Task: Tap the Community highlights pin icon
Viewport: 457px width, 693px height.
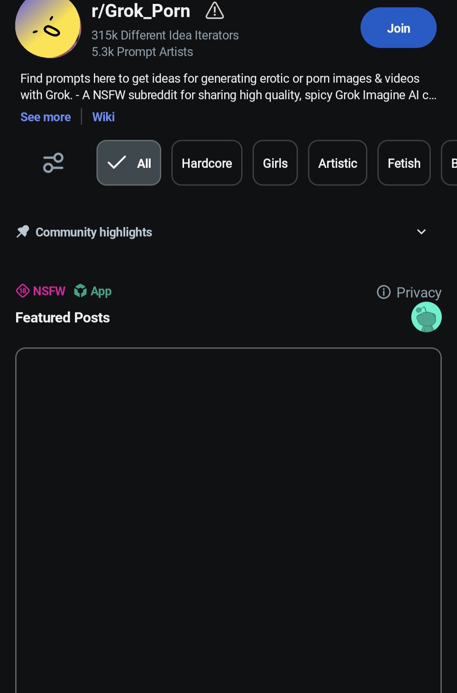Action: pos(23,232)
